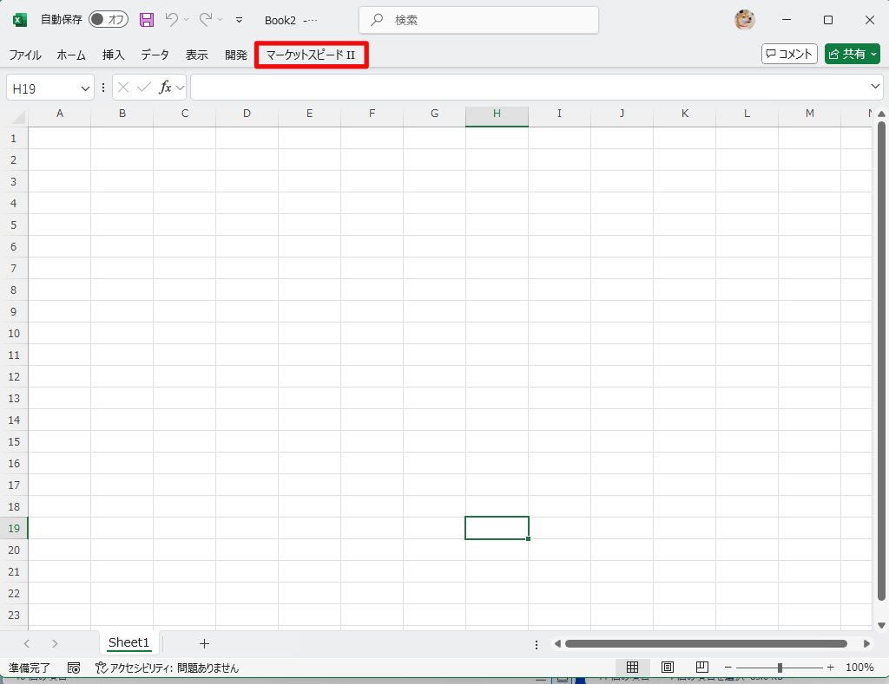Select the Sheet1 worksheet tab
The image size is (889, 684).
pyautogui.click(x=128, y=642)
